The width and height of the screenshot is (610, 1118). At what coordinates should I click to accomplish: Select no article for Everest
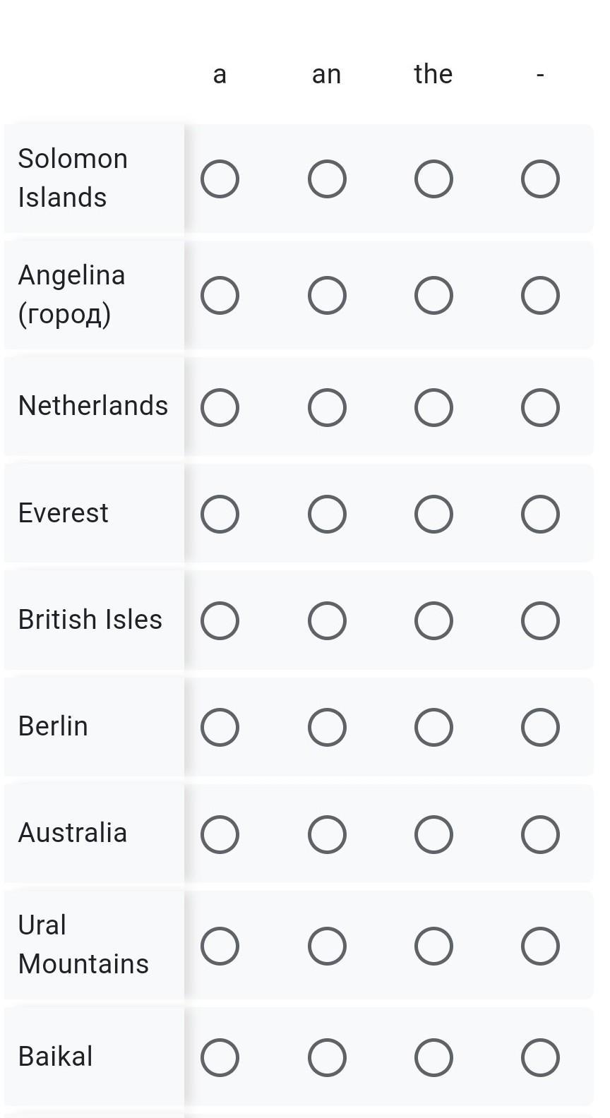point(540,514)
